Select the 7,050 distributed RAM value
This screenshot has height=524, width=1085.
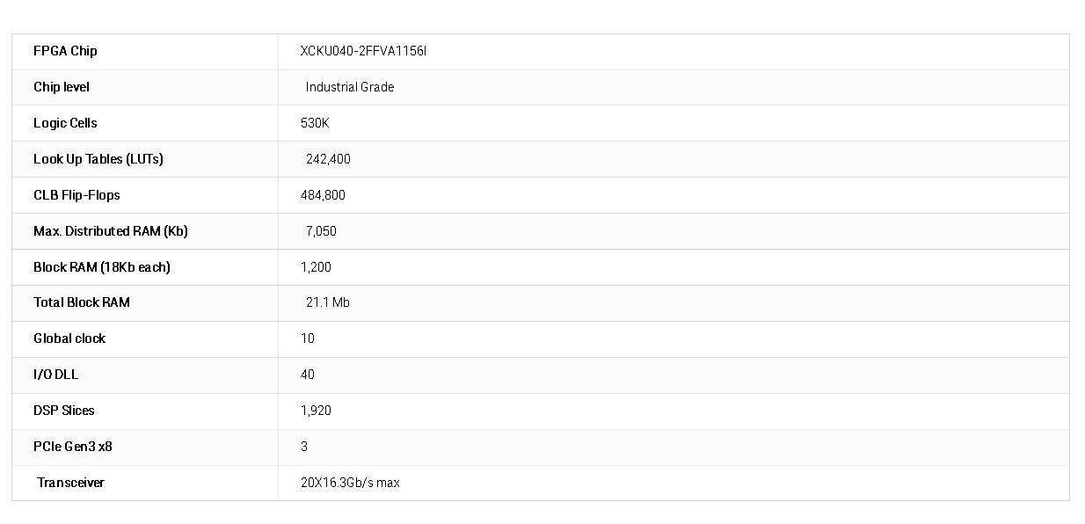321,231
